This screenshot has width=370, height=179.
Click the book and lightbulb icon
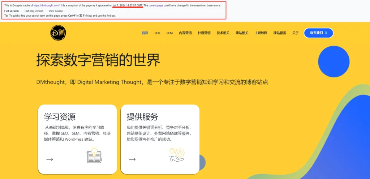(95, 155)
